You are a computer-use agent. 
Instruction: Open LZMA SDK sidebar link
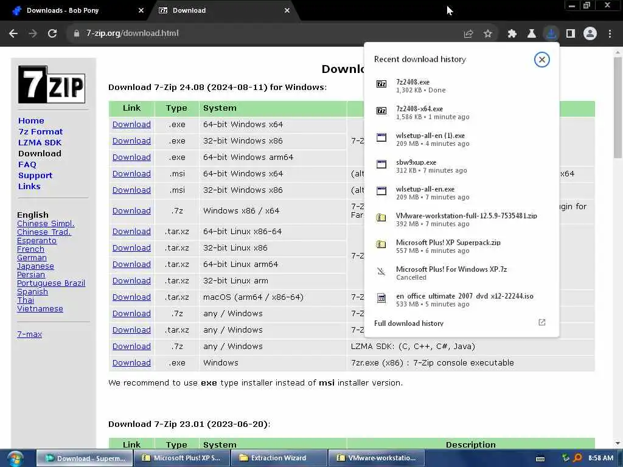coord(40,142)
